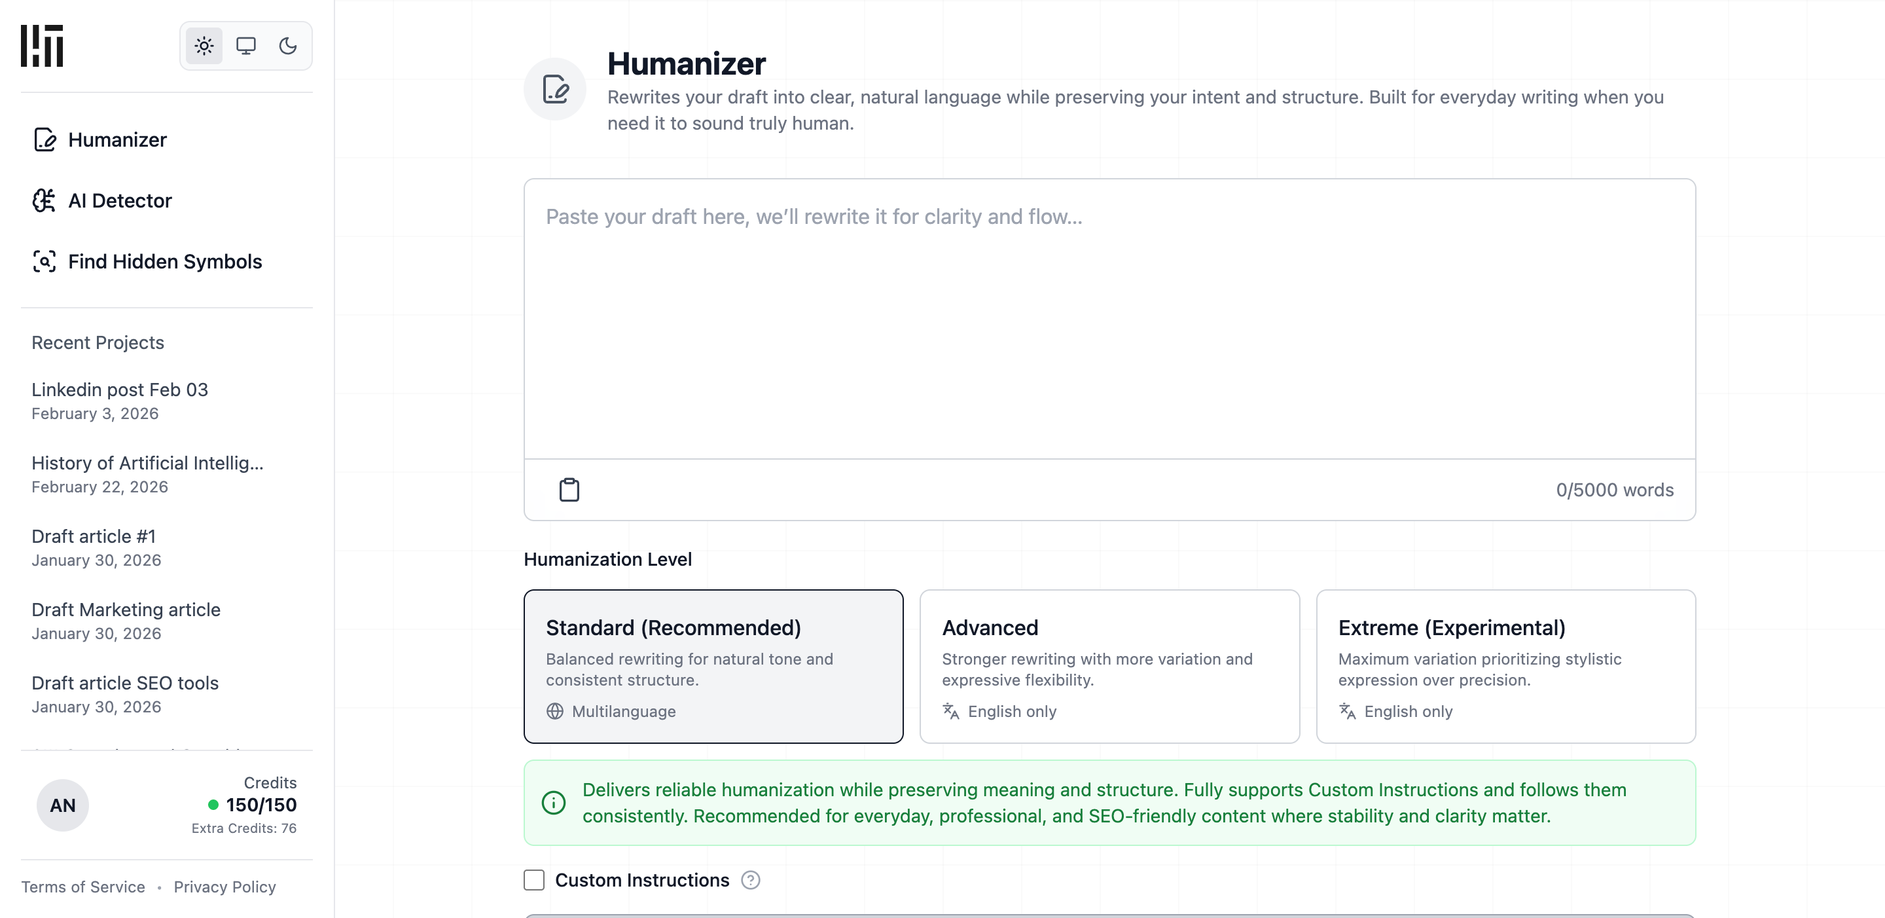
Task: Open Linkedin post Feb 03 project
Action: click(119, 399)
